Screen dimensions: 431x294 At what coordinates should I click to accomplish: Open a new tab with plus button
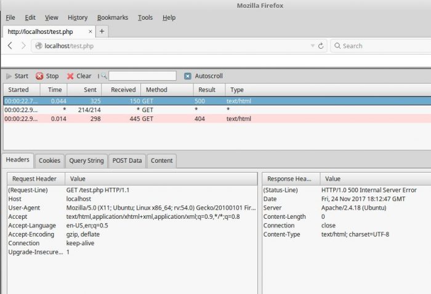[102, 31]
